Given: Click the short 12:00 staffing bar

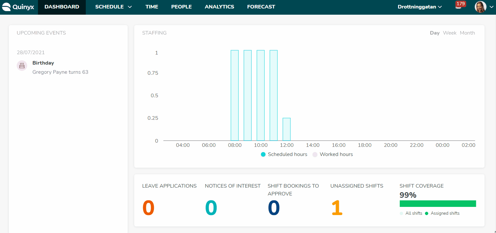Looking at the screenshot, I should (287, 129).
